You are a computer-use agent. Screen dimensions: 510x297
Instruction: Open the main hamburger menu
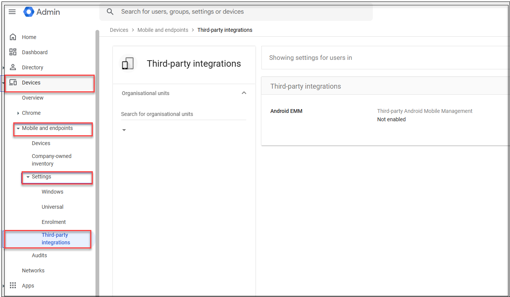pos(12,12)
